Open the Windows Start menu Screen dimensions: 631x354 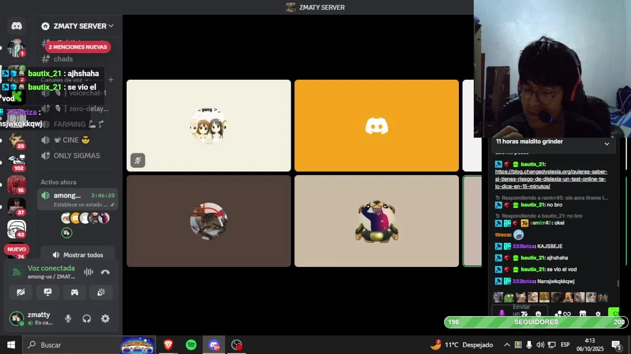(x=11, y=345)
